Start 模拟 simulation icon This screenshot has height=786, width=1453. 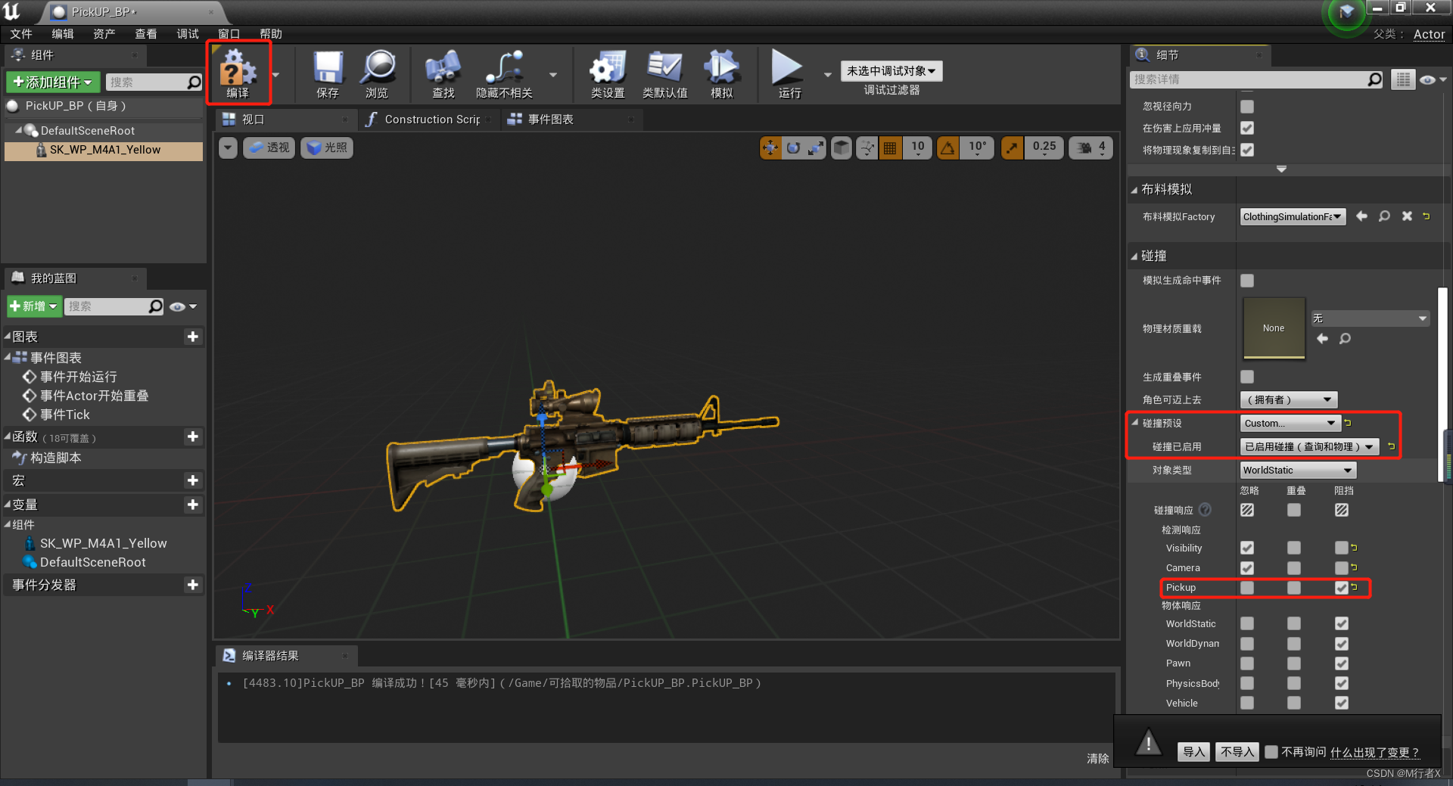click(721, 73)
